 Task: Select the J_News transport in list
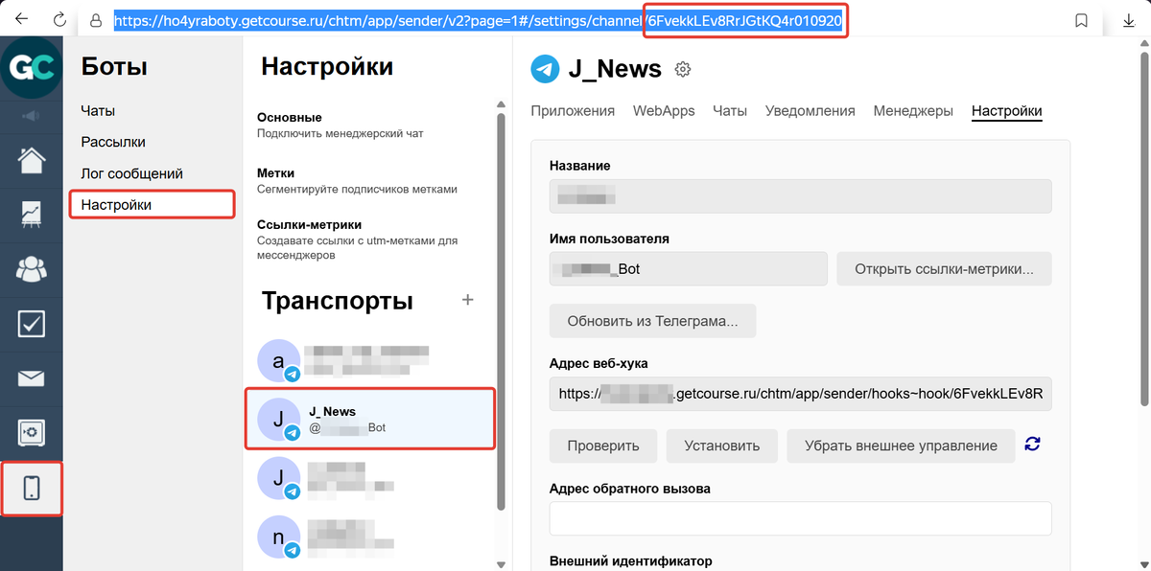coord(370,419)
